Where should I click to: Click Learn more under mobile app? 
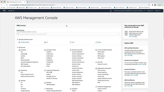133,36
